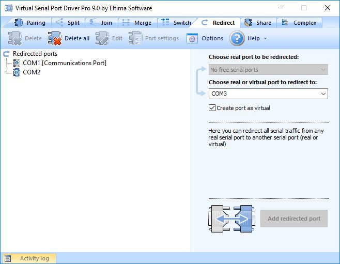Open the COM3 redirect-to dropdown
Viewport: 340px width, 264px height.
pos(268,94)
